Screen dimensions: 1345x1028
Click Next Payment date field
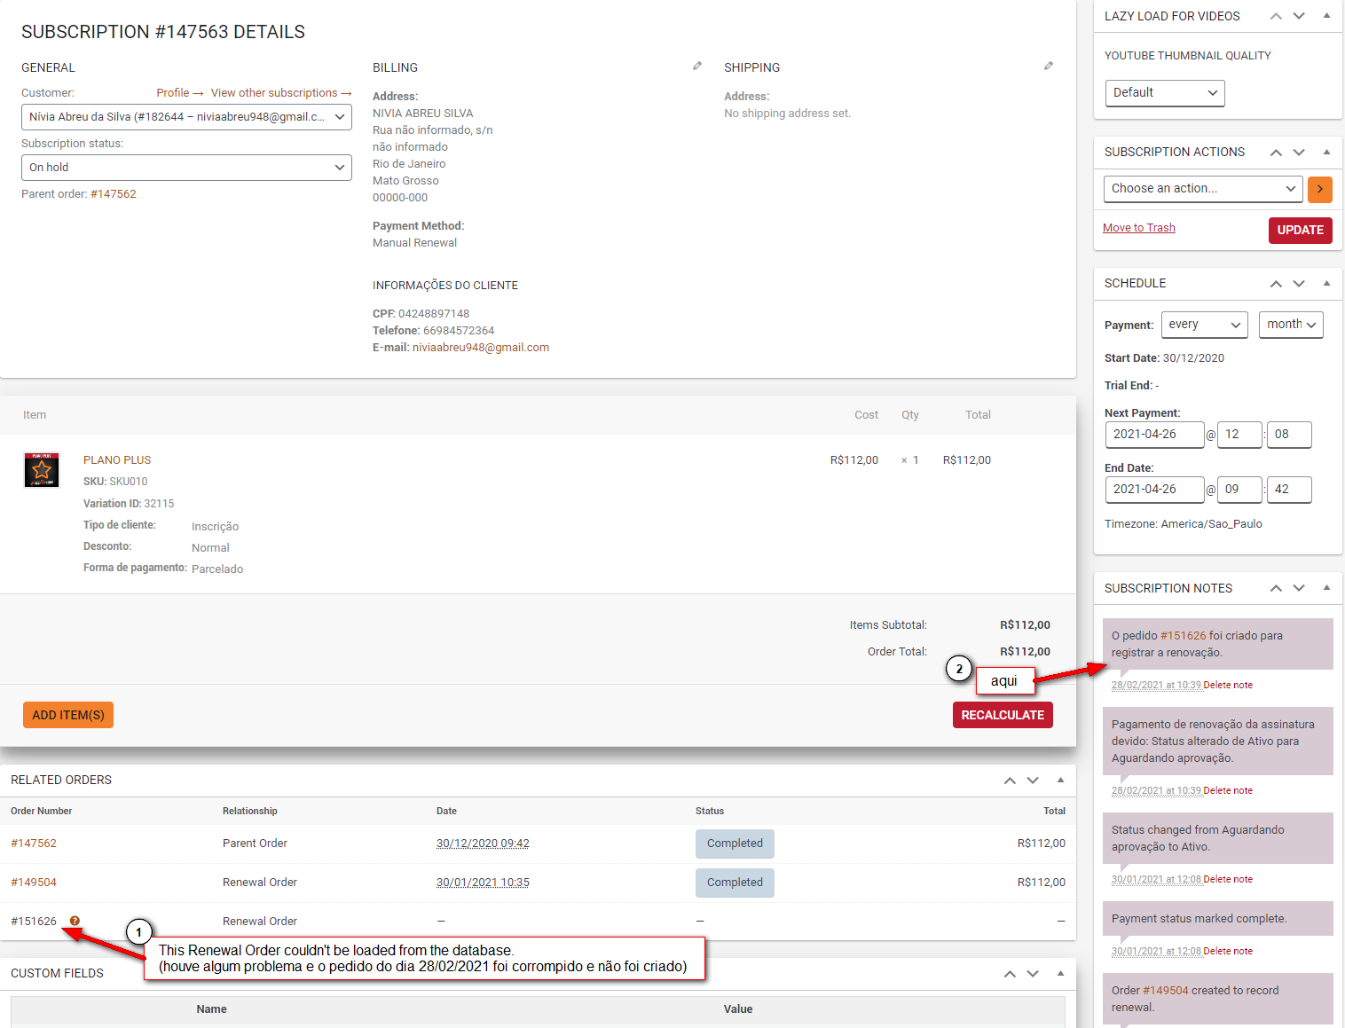tap(1155, 435)
